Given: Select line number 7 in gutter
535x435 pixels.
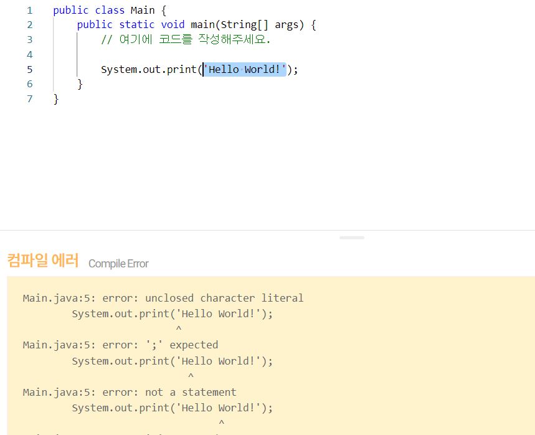Looking at the screenshot, I should tap(30, 99).
